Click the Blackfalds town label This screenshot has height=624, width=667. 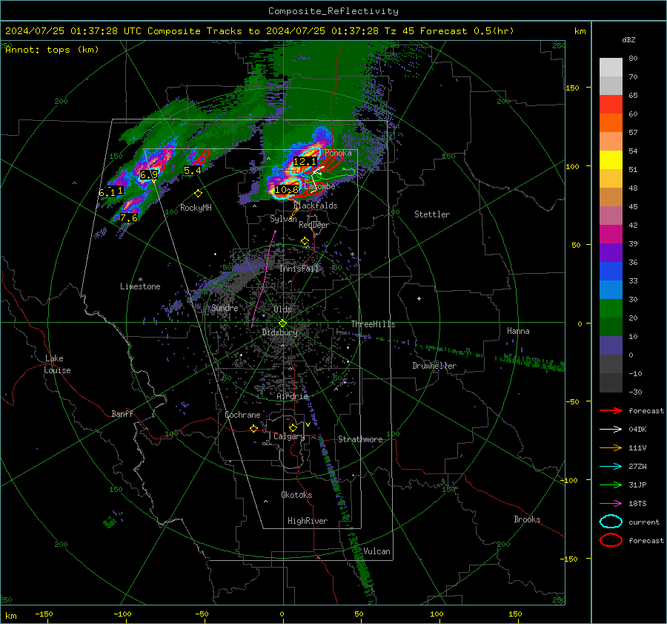[x=315, y=206]
